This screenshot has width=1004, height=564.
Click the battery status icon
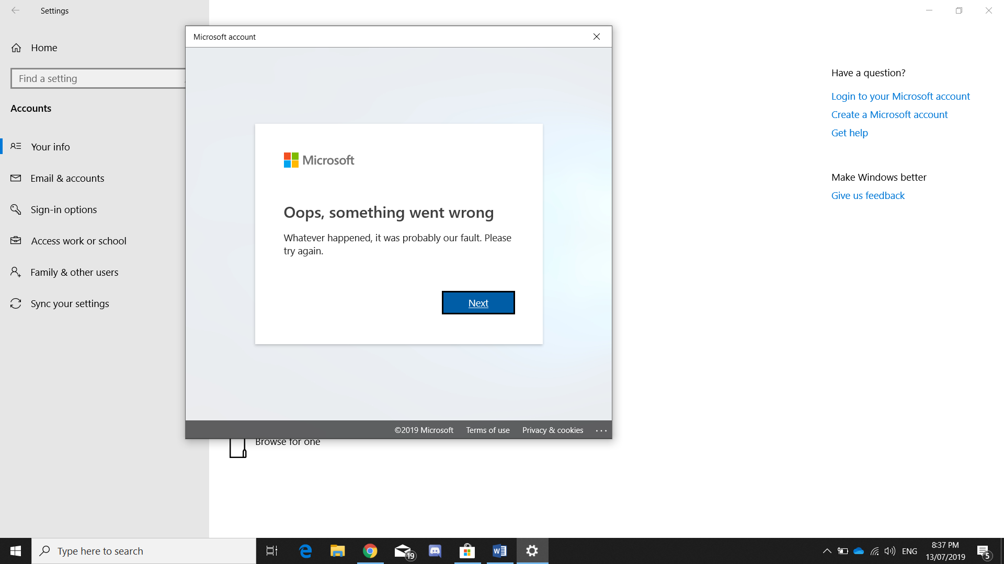tap(842, 551)
